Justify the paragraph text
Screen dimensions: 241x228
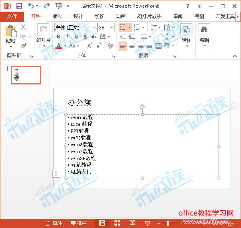(149, 46)
